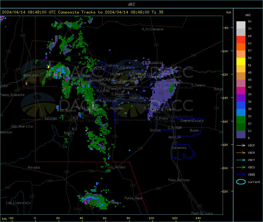This screenshot has height=222, width=263.
Task: Click the 'Salinas' place label
Action: click(51, 118)
